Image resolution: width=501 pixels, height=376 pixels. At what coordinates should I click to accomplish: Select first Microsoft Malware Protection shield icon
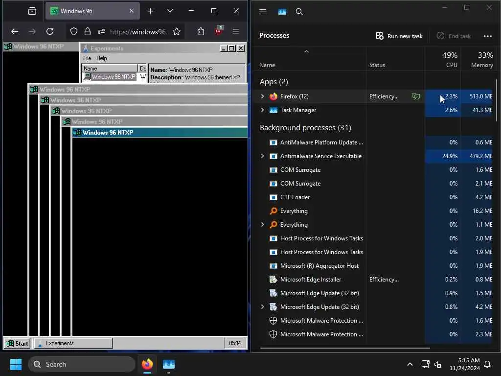click(273, 320)
